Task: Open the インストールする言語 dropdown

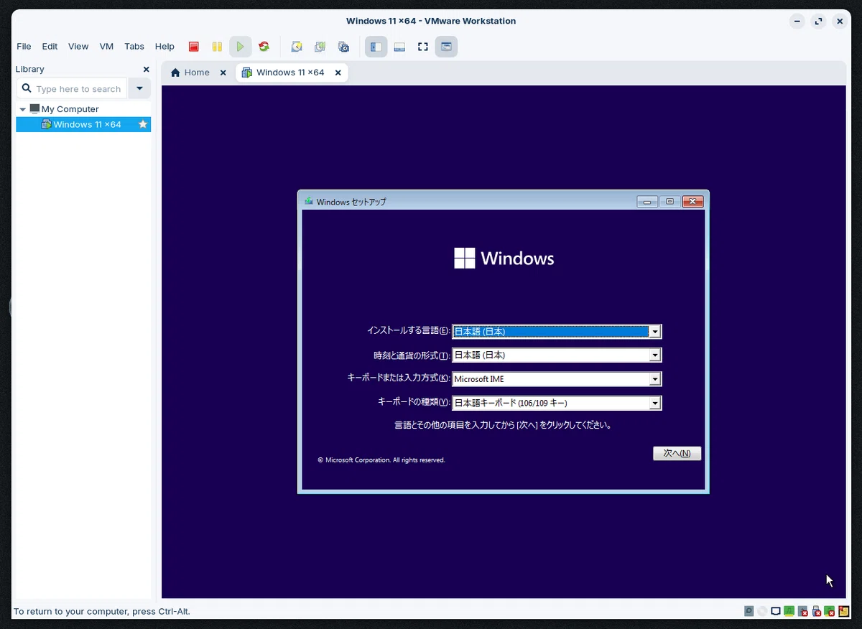Action: (654, 332)
